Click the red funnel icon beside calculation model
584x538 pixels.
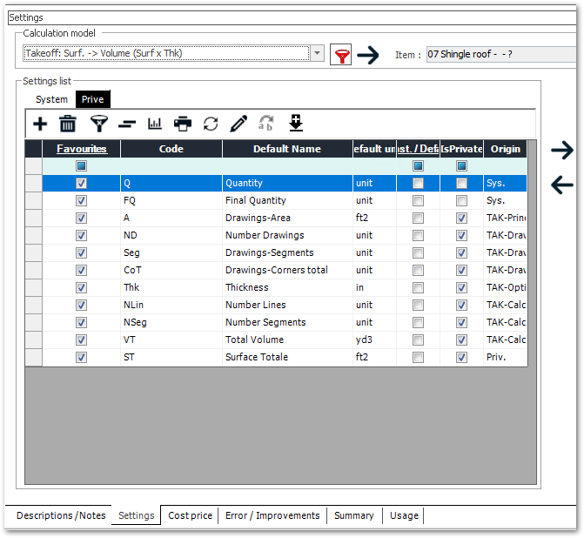pos(343,55)
